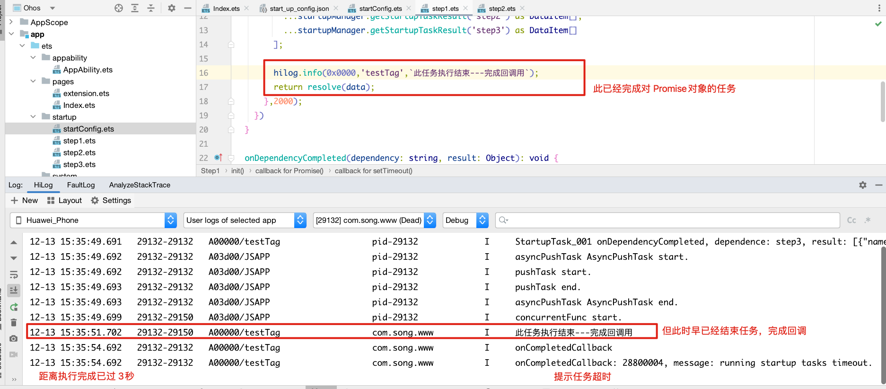The width and height of the screenshot is (886, 389).
Task: Toggle code fold marker on line 19
Action: pyautogui.click(x=231, y=115)
